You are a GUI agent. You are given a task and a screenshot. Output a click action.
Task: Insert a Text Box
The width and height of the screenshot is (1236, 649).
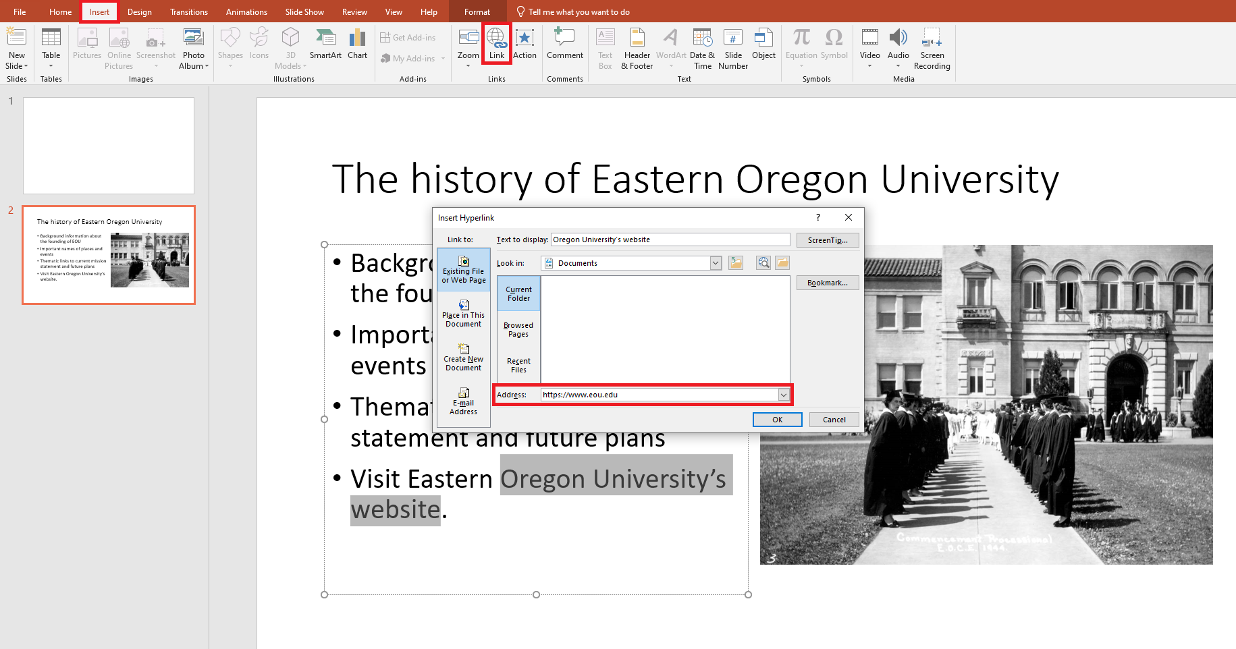tap(605, 49)
